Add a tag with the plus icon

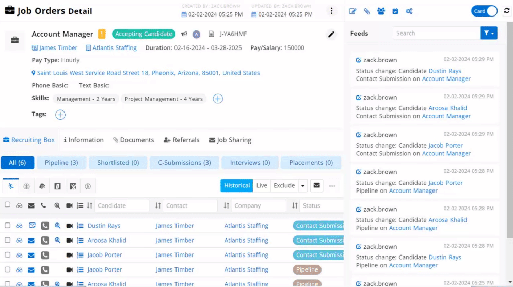[60, 115]
